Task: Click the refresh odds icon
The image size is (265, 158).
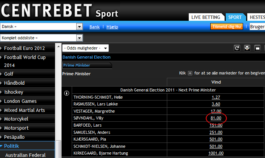Action: tap(237, 48)
